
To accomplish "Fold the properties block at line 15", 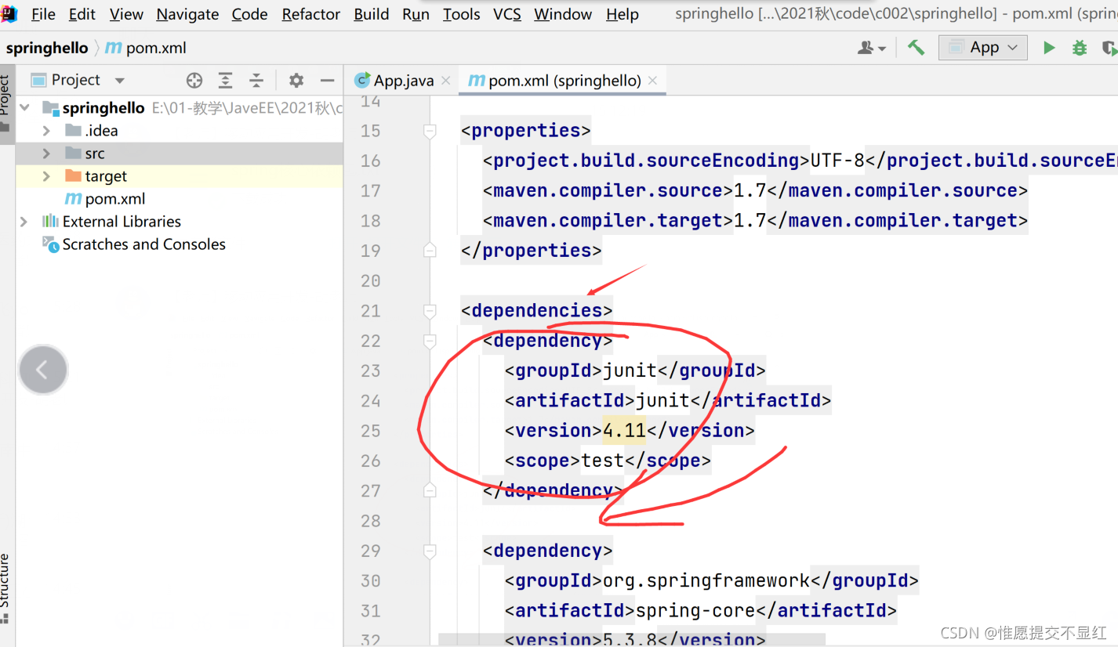I will point(429,131).
